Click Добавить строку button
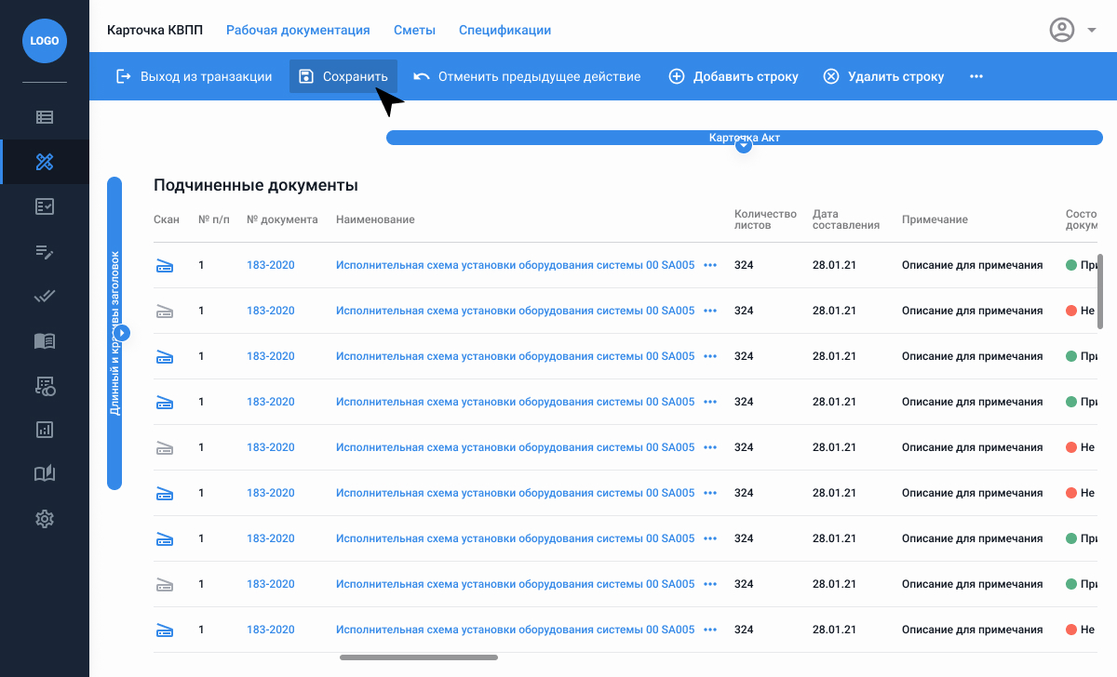The width and height of the screenshot is (1117, 677). [733, 76]
